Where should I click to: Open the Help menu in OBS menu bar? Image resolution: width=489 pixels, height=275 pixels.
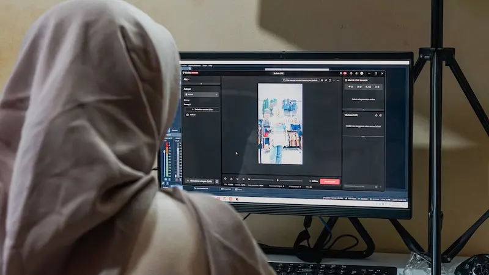(210, 65)
